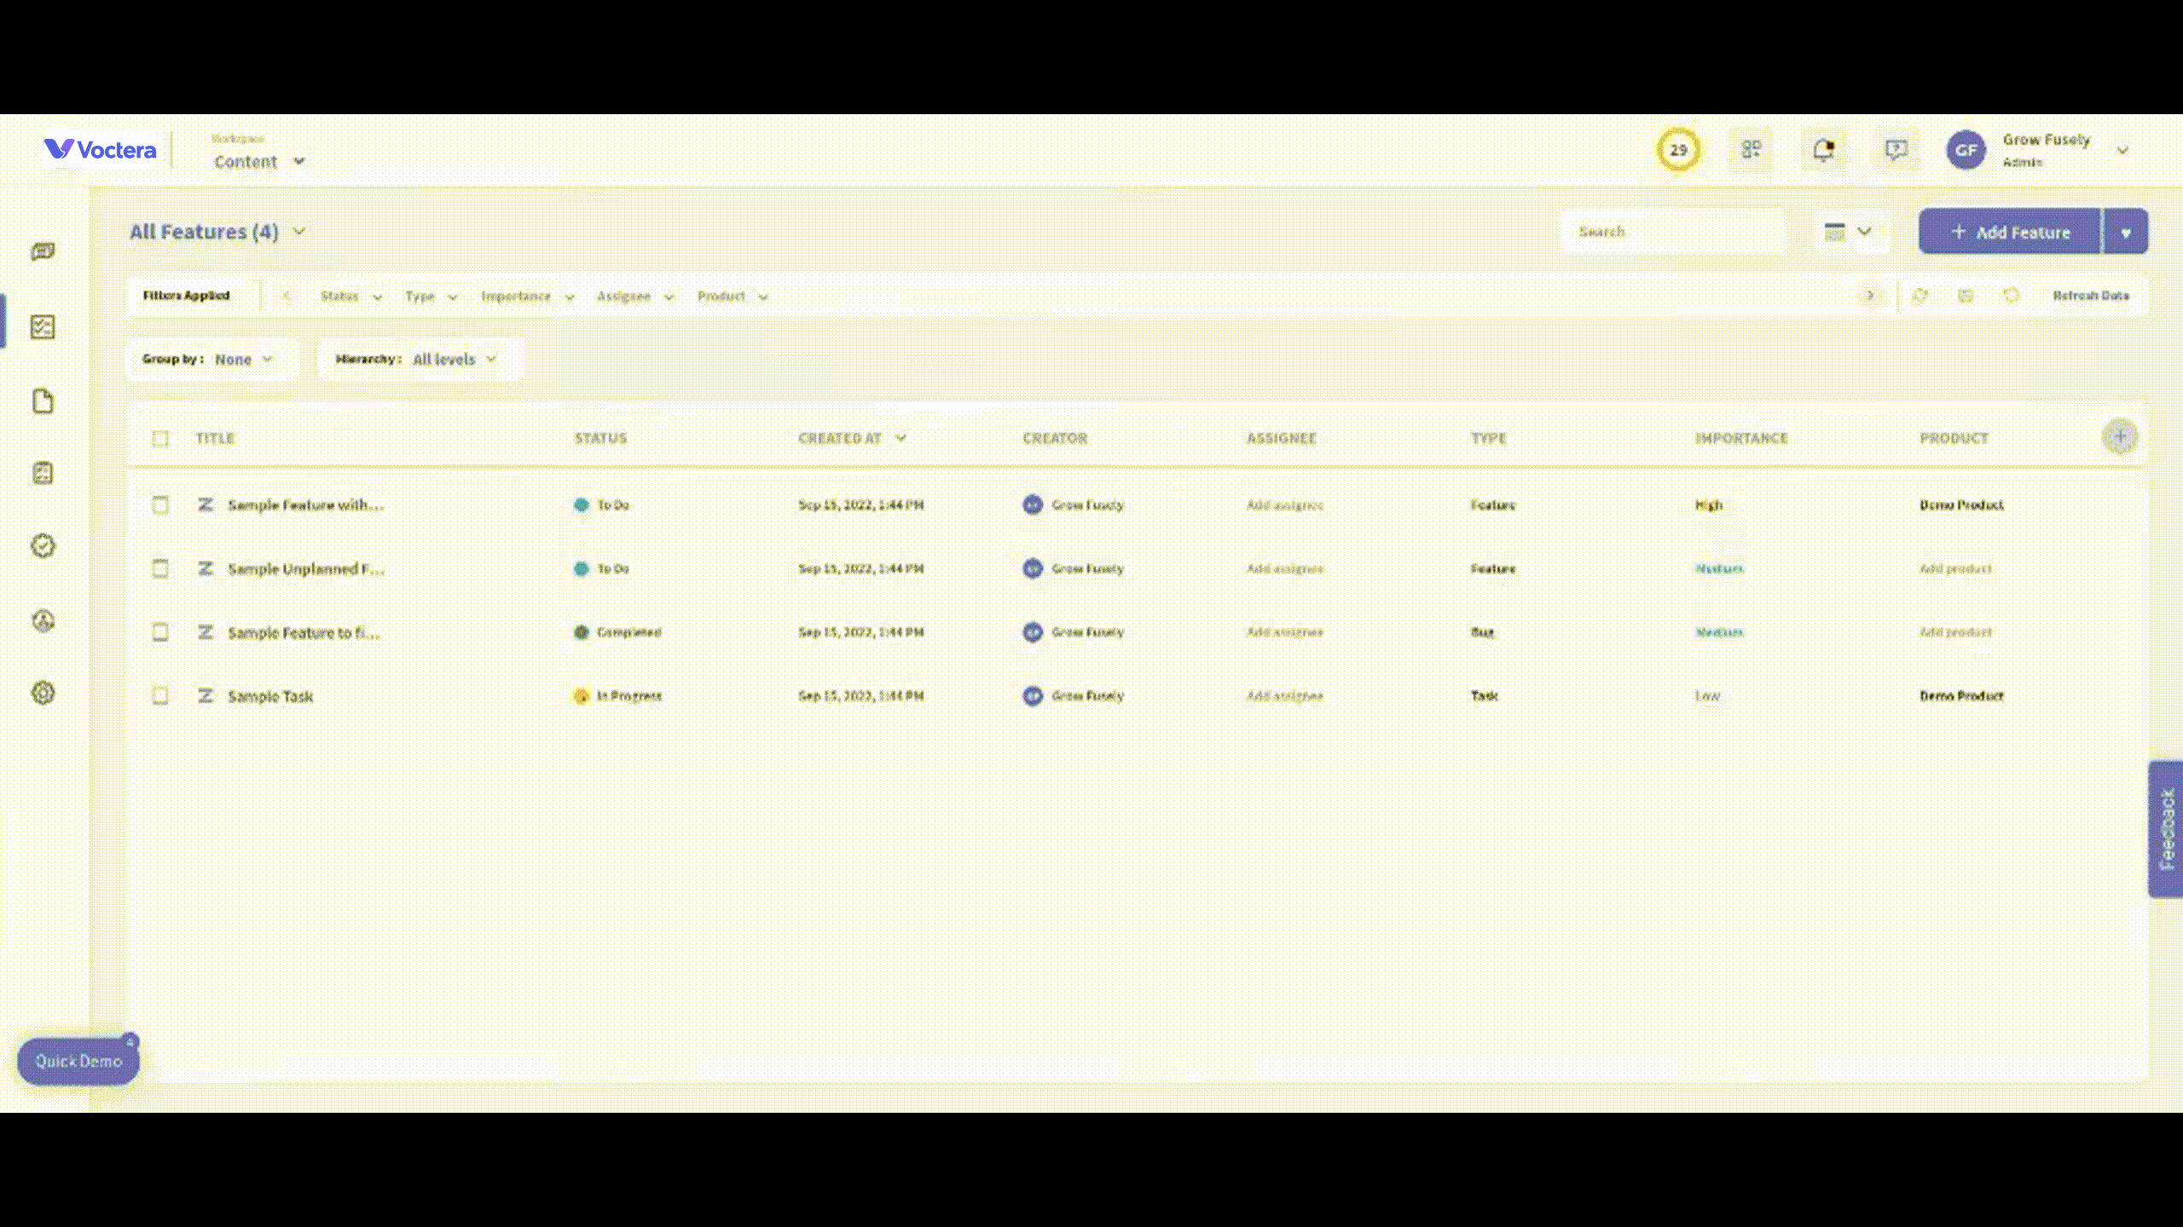This screenshot has width=2183, height=1227.
Task: Click the save view icon beside Refresh Data
Action: 1966,296
